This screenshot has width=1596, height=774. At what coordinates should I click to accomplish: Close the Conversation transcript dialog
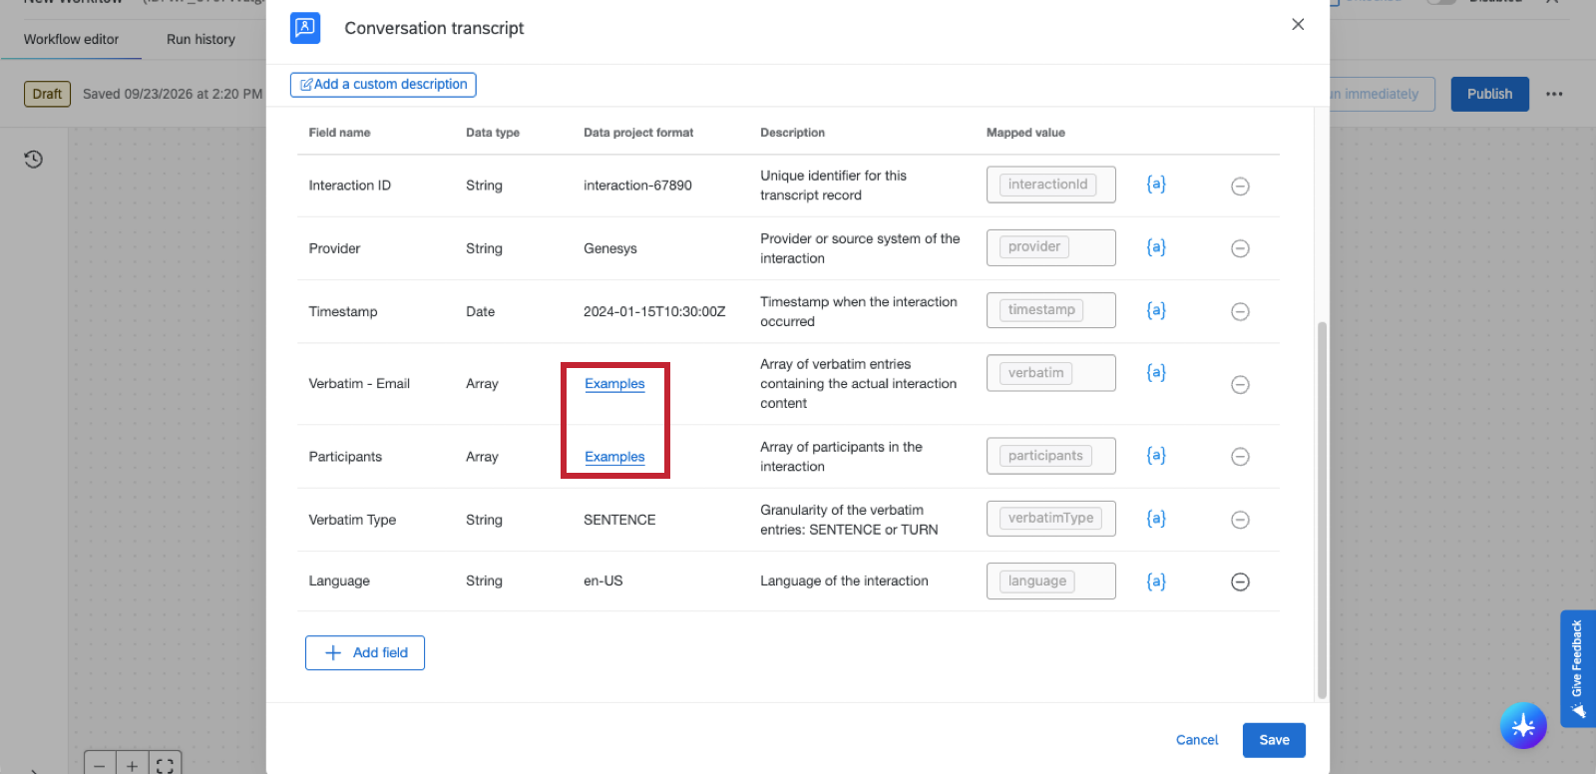point(1298,24)
